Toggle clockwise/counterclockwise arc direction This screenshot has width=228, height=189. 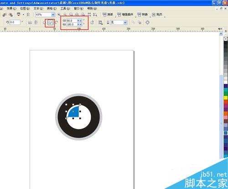[x=92, y=23]
